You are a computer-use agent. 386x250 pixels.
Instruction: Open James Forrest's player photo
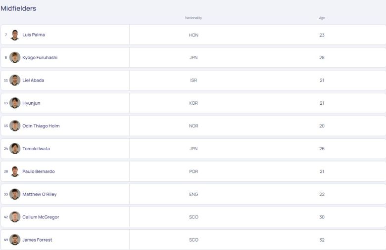[x=15, y=240]
